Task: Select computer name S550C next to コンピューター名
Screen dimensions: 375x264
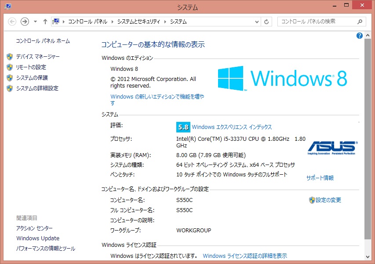Action: 184,200
